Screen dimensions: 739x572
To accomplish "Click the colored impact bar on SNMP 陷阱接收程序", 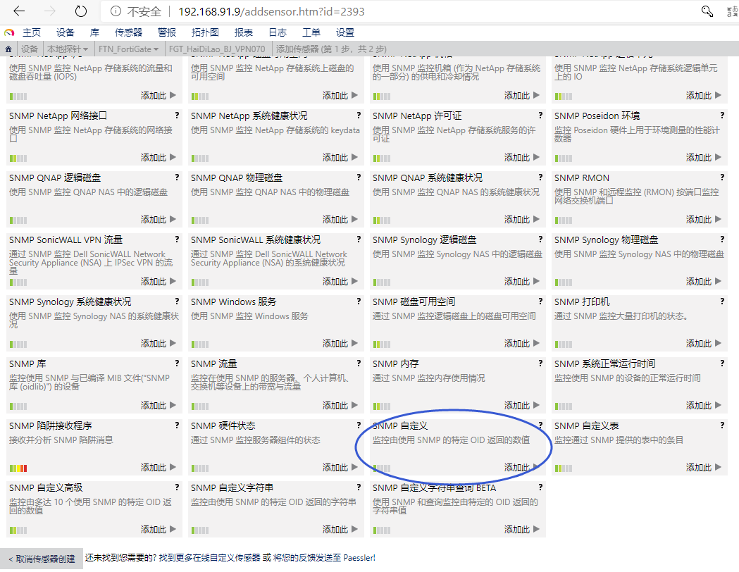I will 18,468.
